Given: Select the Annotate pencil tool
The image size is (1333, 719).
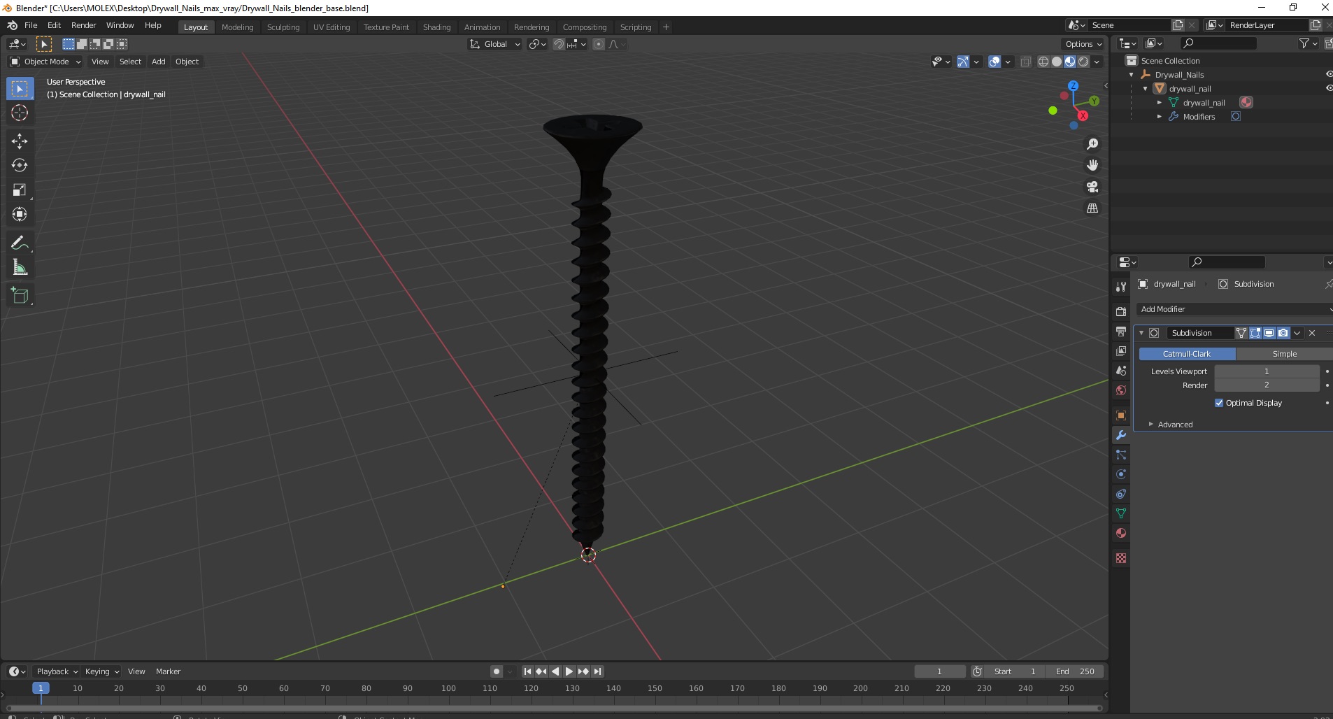Looking at the screenshot, I should [20, 243].
